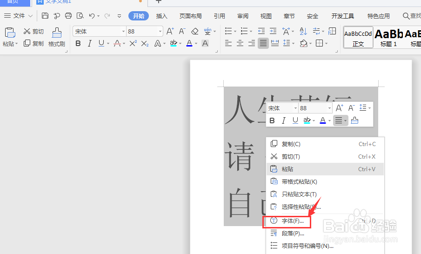Switch to 页面布局 ribbon tab

pos(191,16)
